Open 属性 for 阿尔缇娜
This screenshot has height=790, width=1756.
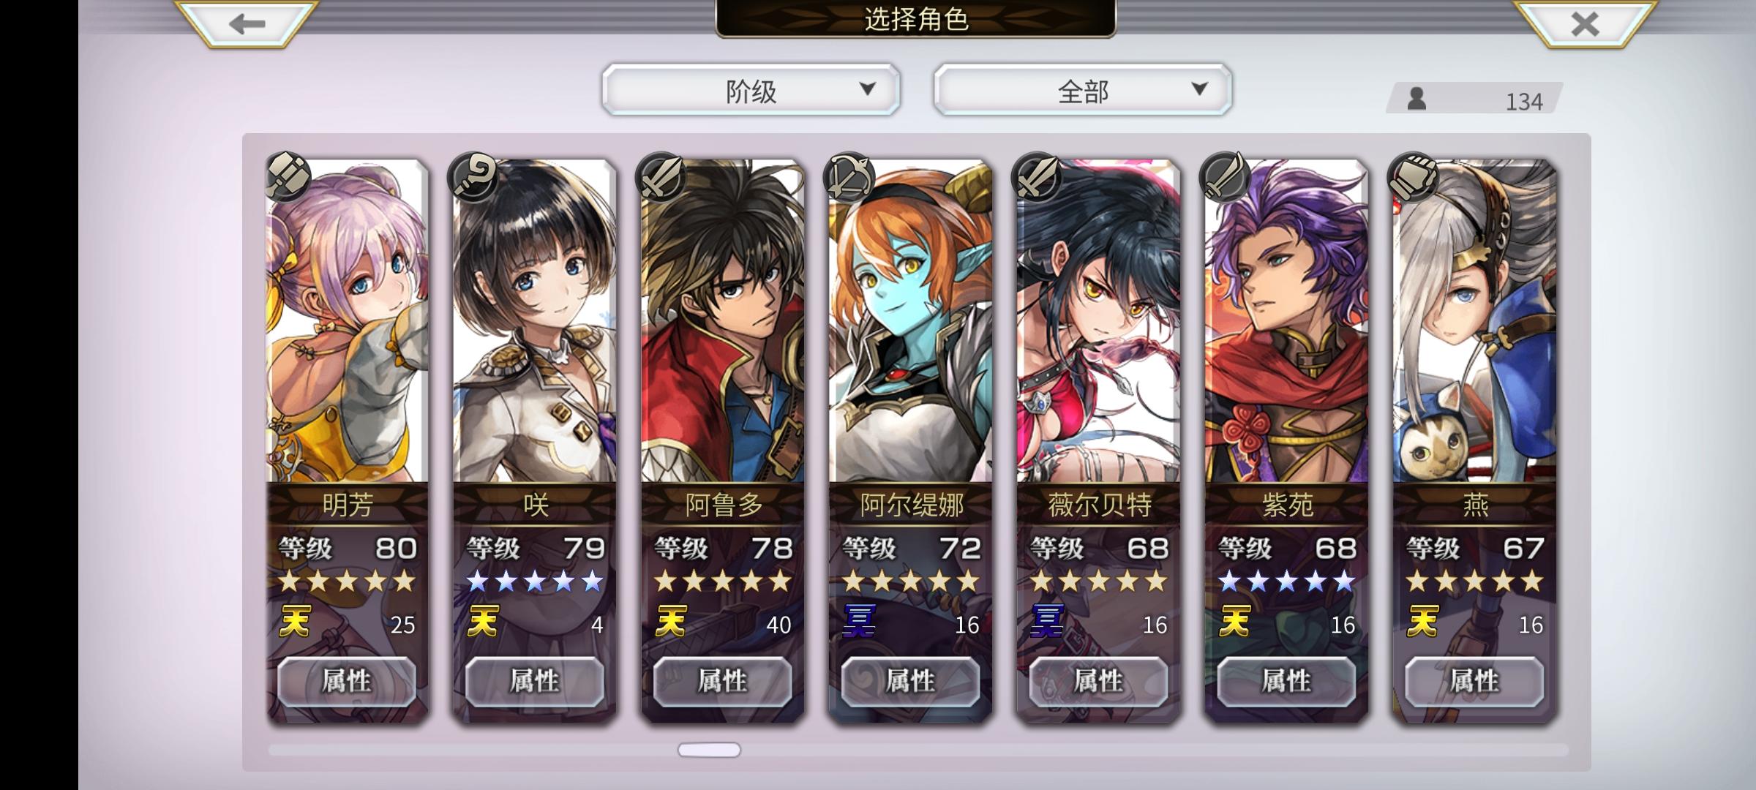911,681
